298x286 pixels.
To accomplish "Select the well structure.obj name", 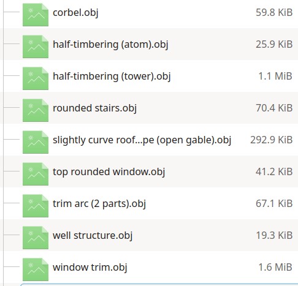I will [x=93, y=236].
